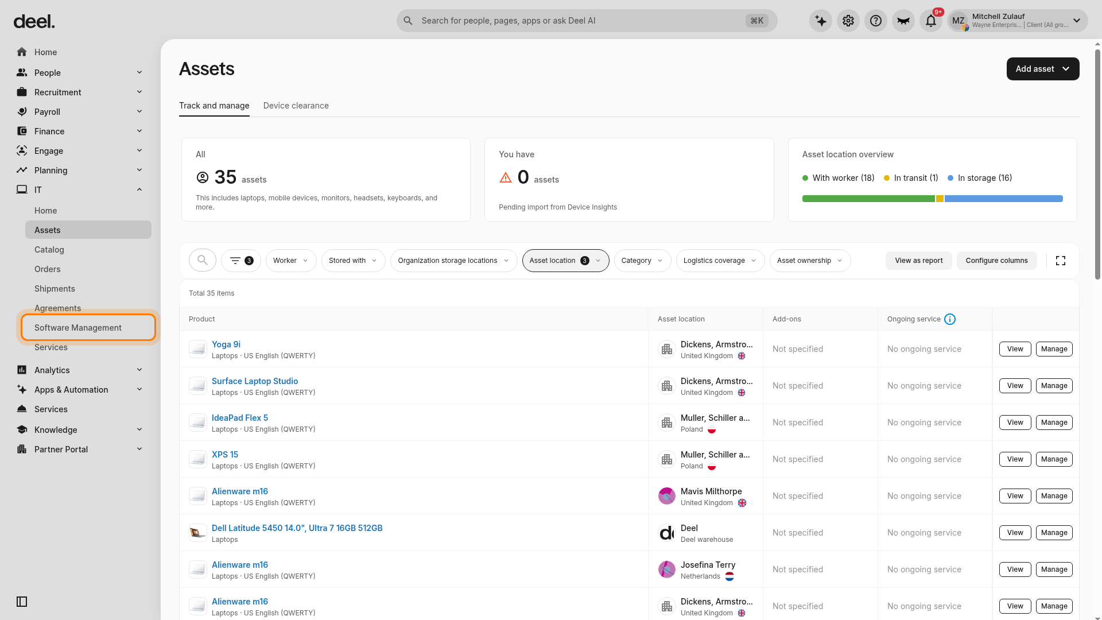This screenshot has height=620, width=1102.
Task: Click the Recruitment briefcase icon
Action: 22,92
